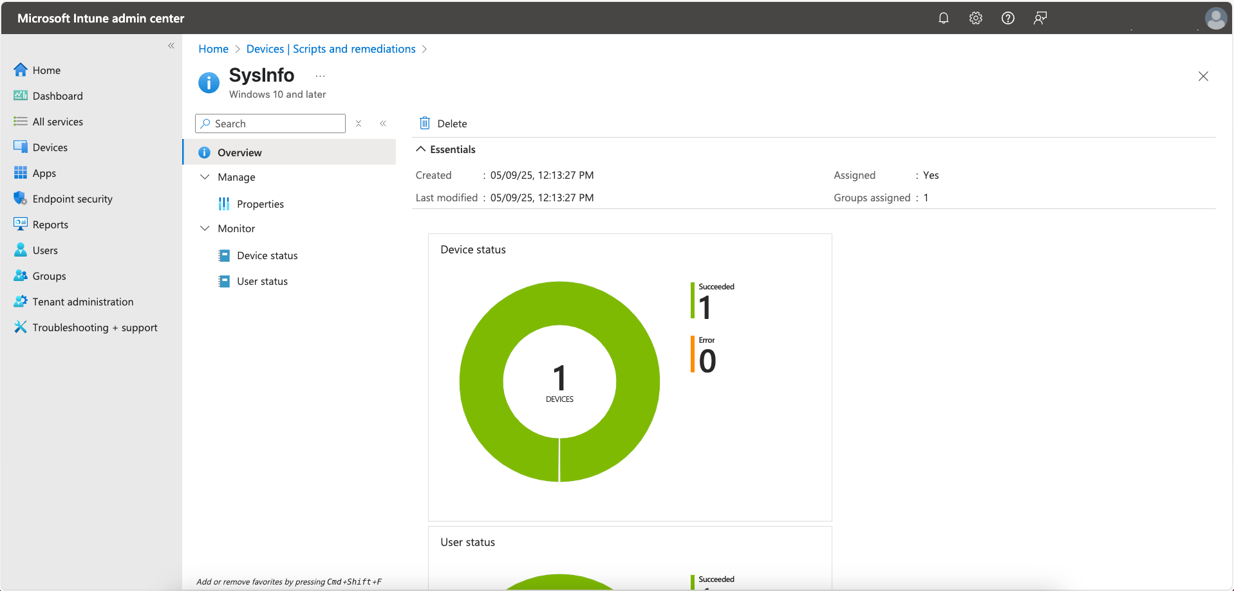1234x591 pixels.
Task: Click the Device status notebook icon
Action: pos(224,255)
